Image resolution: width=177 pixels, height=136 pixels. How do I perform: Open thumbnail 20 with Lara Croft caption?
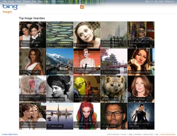(141, 116)
